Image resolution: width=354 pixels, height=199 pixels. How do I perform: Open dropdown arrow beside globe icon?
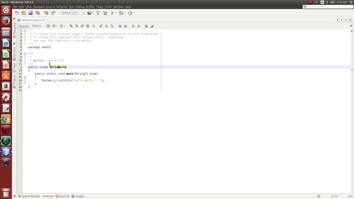point(93,13)
